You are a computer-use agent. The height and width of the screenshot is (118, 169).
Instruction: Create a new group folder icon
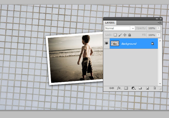pos(140,88)
